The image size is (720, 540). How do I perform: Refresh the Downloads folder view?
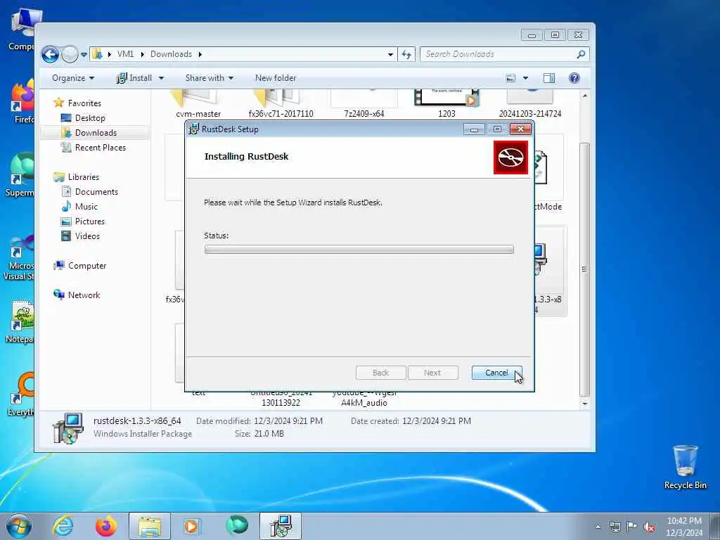tap(406, 54)
